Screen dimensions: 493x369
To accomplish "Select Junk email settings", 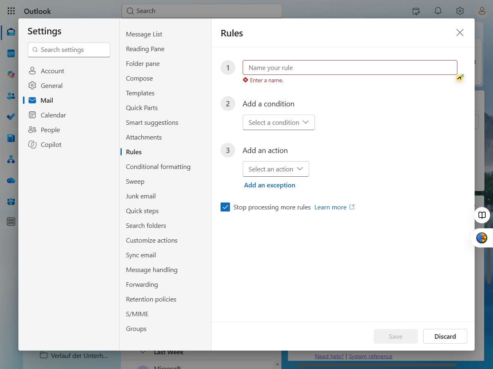I will (141, 196).
